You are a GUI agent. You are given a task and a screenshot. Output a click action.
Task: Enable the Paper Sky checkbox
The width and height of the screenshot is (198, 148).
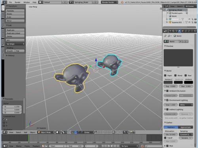(x=165, y=75)
